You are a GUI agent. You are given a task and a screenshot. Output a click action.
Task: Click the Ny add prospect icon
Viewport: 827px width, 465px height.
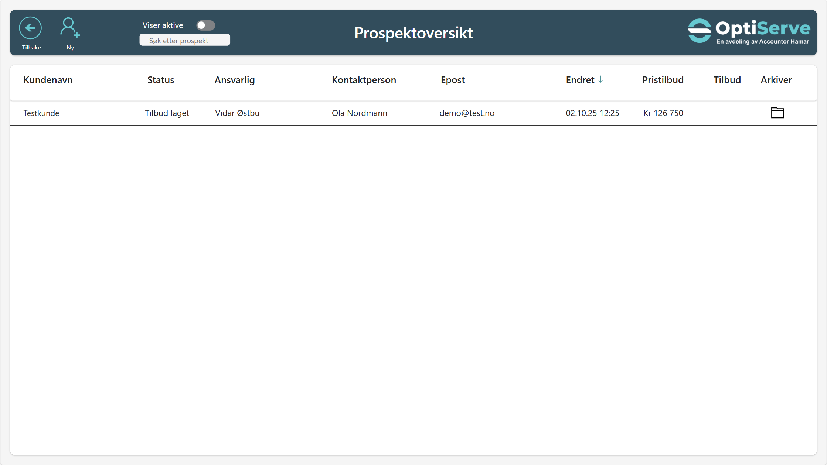(70, 28)
